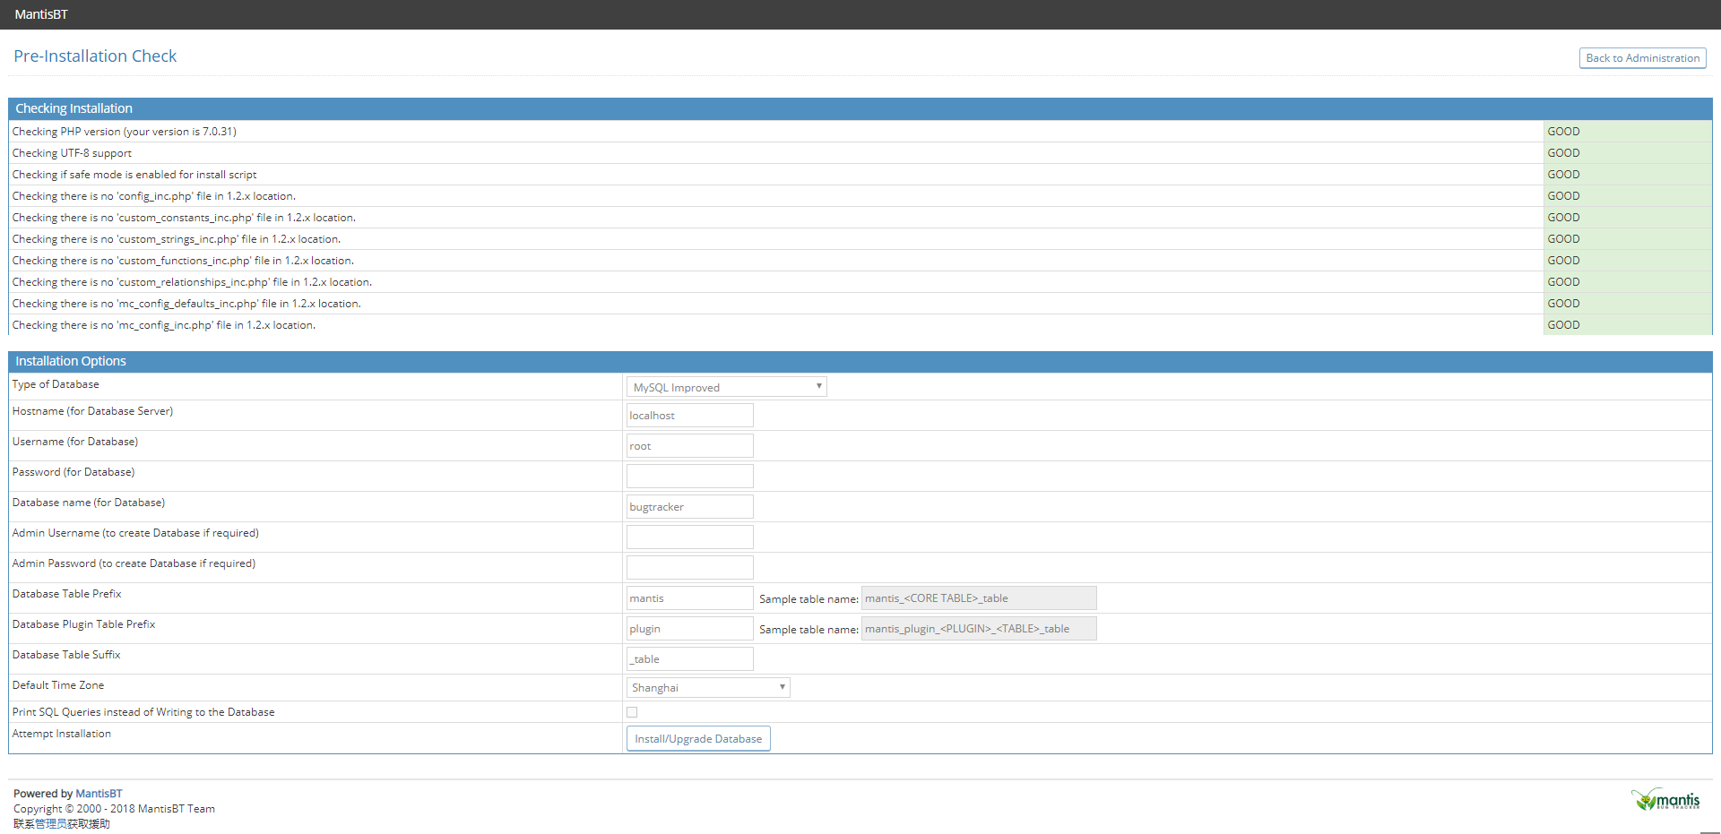Viewport: 1721px width, 834px height.
Task: Open the Default Time Zone dropdown
Action: pos(708,687)
